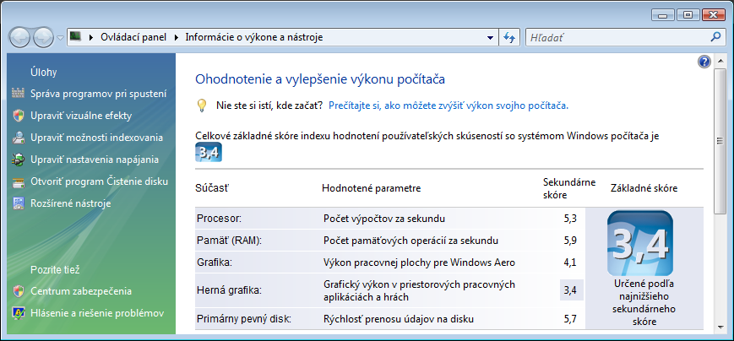Click Výkon pracovnej plochy pre Windows Aero

(x=420, y=263)
